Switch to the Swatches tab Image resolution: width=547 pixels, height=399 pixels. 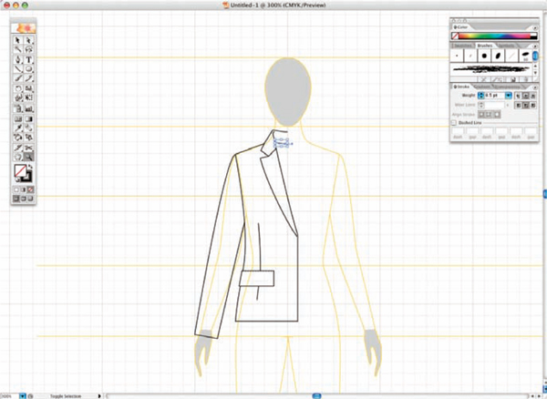pos(462,46)
